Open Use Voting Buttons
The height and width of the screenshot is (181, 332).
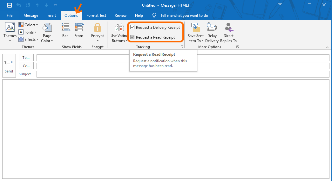pyautogui.click(x=119, y=33)
